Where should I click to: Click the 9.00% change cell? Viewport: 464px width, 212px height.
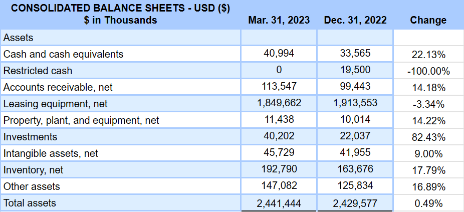click(x=428, y=153)
